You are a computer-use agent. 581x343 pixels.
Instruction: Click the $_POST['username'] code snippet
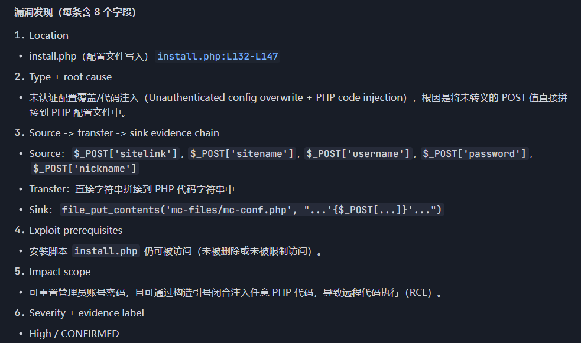(358, 153)
